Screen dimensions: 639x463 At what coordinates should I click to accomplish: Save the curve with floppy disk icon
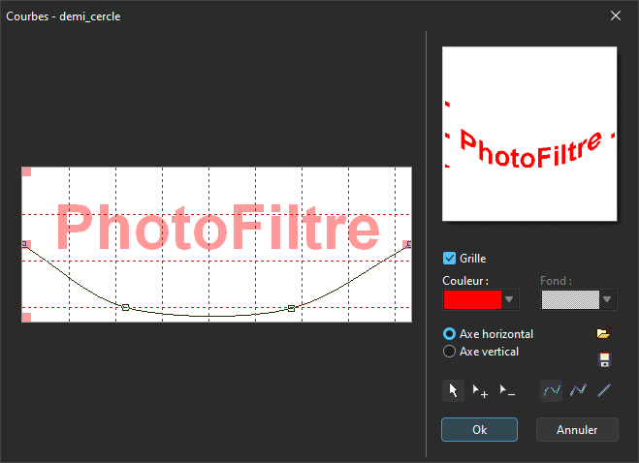604,360
